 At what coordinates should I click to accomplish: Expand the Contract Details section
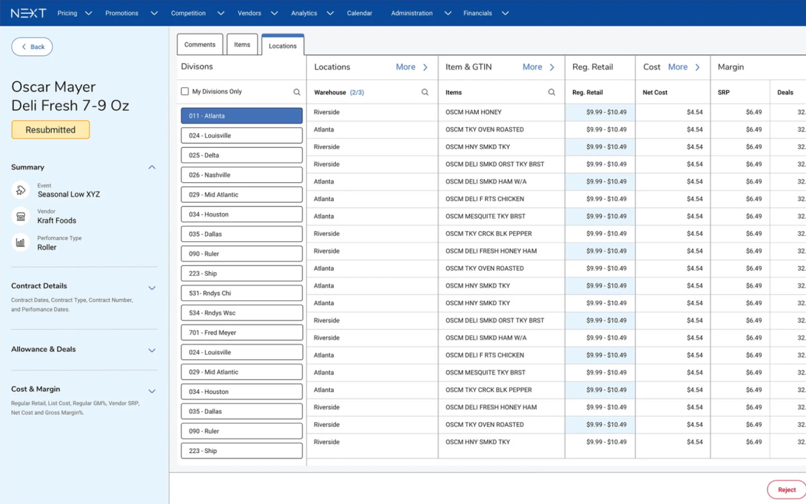click(152, 288)
